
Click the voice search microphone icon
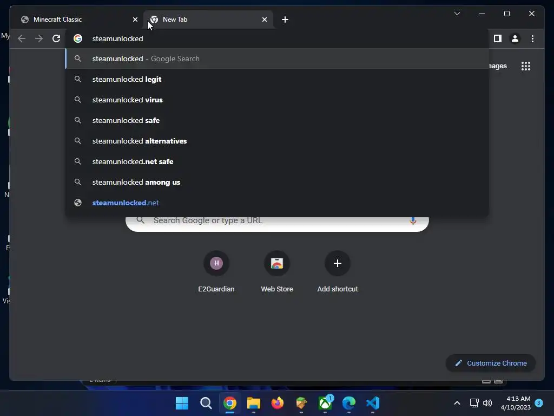[x=413, y=220]
